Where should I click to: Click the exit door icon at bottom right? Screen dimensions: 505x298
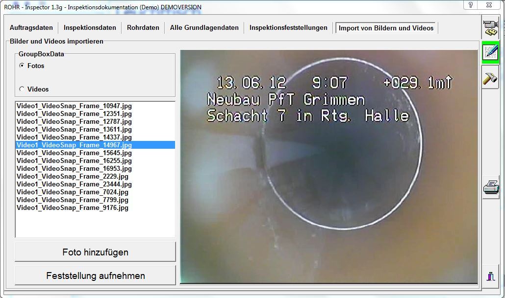[490, 275]
